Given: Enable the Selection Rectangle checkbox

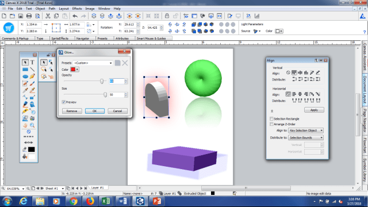Looking at the screenshot, I should click(x=271, y=119).
